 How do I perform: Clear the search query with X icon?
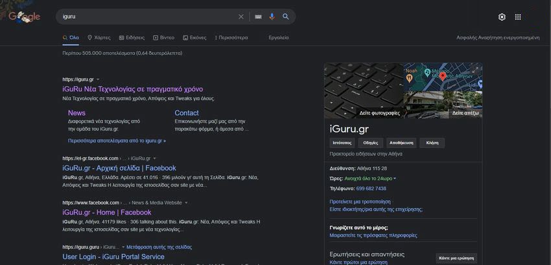241,17
